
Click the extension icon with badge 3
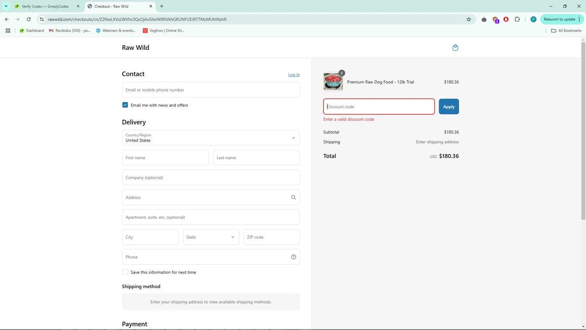[495, 20]
